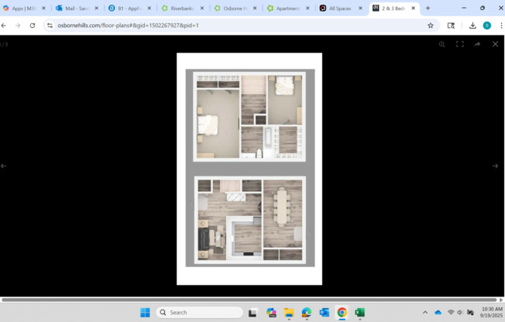Open a new browser tab
505x322 pixels.
pyautogui.click(x=428, y=9)
